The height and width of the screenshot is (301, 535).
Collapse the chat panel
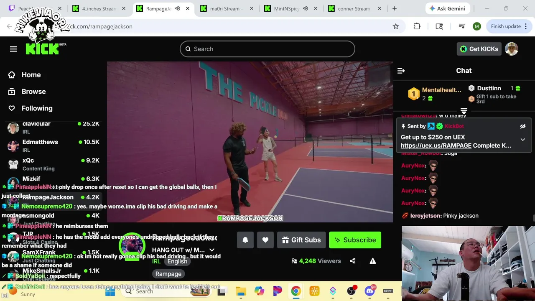click(x=401, y=71)
